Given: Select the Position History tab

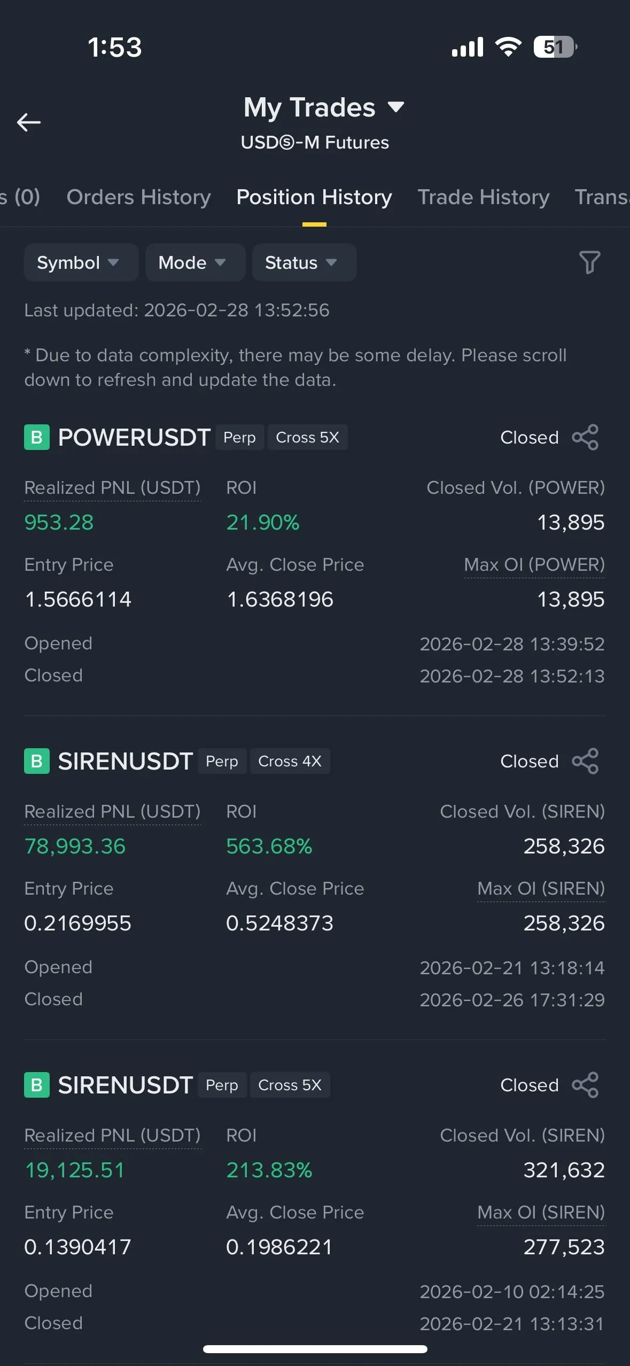Looking at the screenshot, I should [x=314, y=197].
